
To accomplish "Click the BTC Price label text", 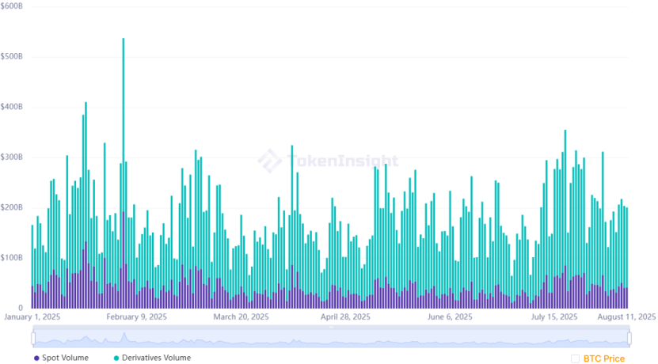I will (604, 359).
